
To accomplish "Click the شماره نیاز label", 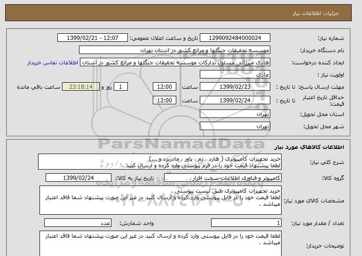I will [331, 38].
